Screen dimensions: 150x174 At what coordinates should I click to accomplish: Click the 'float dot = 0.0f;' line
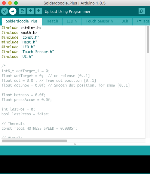(49, 81)
